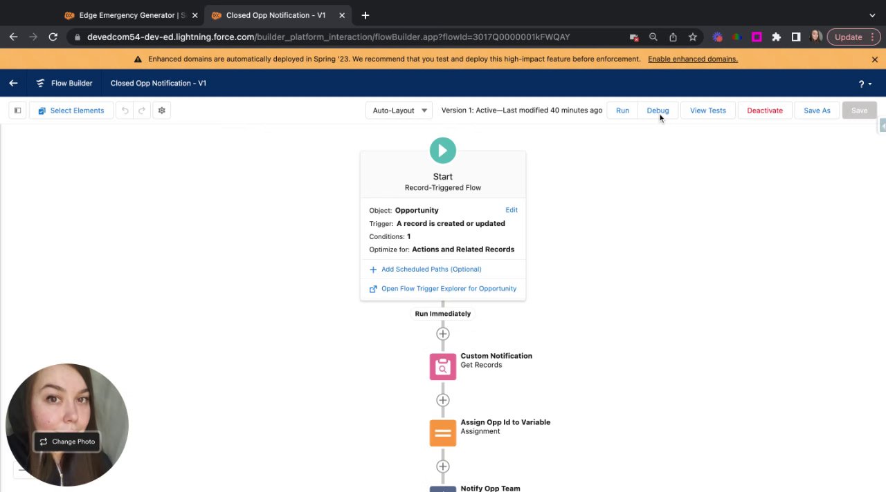Click the browser back button
This screenshot has width=886, height=492.
click(13, 37)
